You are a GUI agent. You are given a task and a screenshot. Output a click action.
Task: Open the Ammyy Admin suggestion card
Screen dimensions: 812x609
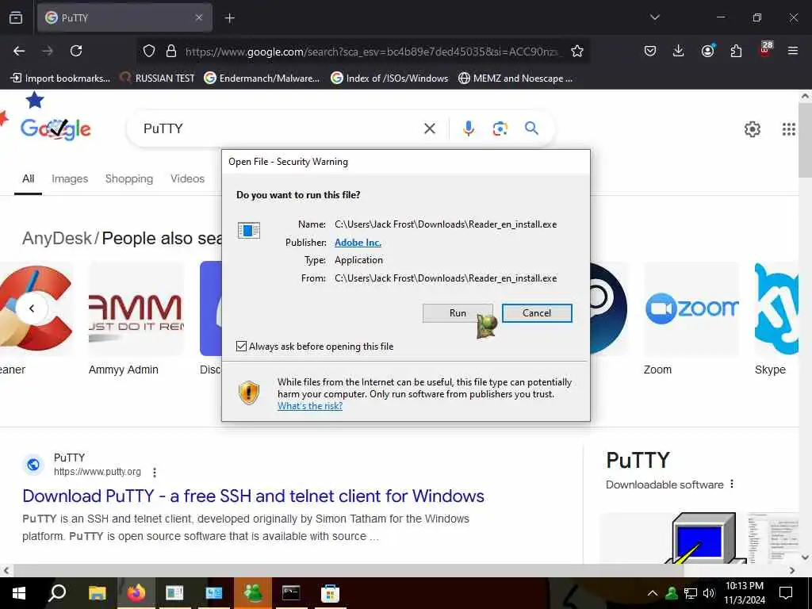click(136, 319)
